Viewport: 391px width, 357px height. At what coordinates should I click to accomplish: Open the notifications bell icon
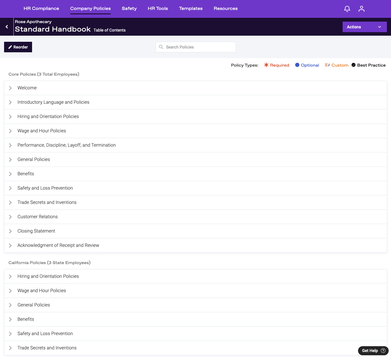pyautogui.click(x=347, y=9)
